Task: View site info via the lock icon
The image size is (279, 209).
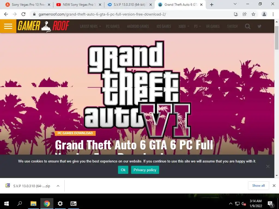Action: (34, 14)
